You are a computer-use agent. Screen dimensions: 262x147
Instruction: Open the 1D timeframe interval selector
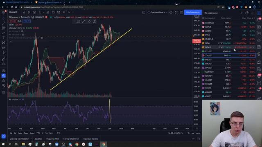(x=24, y=12)
